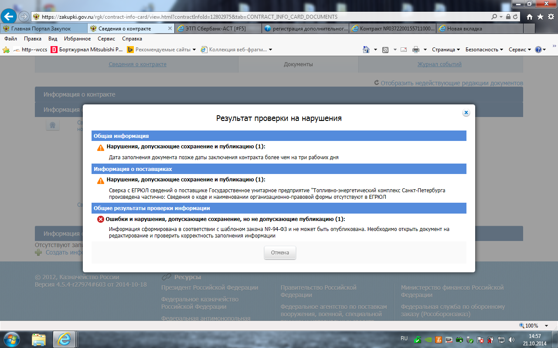The height and width of the screenshot is (348, 558).
Task: Click the RU language indicator
Action: (x=404, y=338)
